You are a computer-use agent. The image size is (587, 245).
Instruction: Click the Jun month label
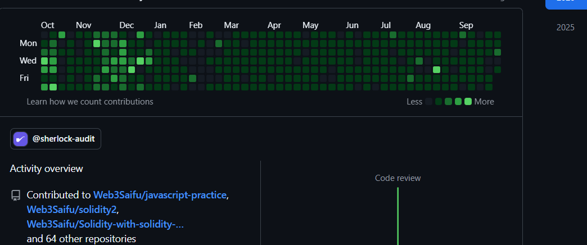(352, 25)
